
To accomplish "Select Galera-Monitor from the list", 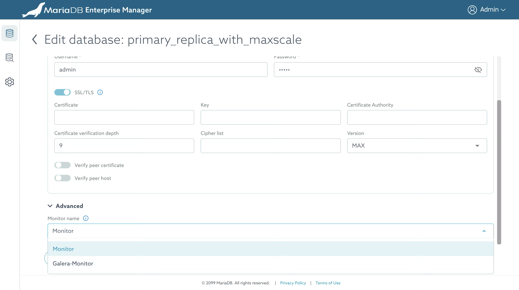I will point(73,264).
